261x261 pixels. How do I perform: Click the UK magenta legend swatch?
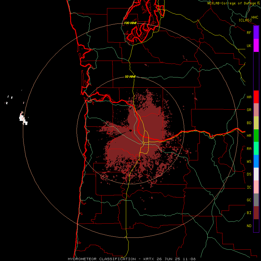click(256, 46)
